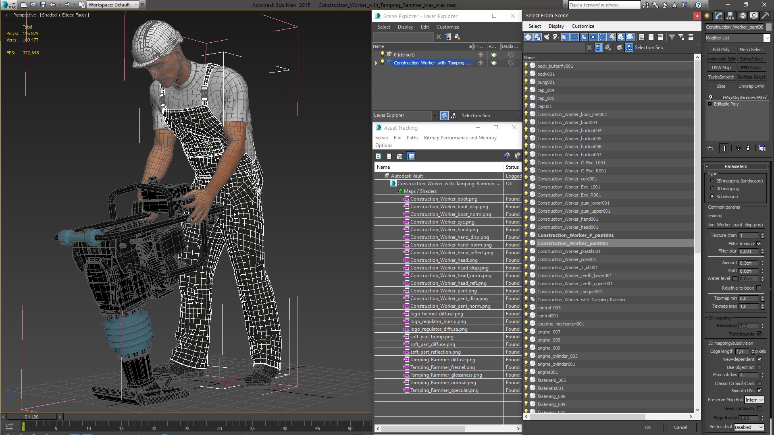Select Construction_Worker_head001 in the object list
Viewport: 774px width, 435px height.
click(568, 227)
